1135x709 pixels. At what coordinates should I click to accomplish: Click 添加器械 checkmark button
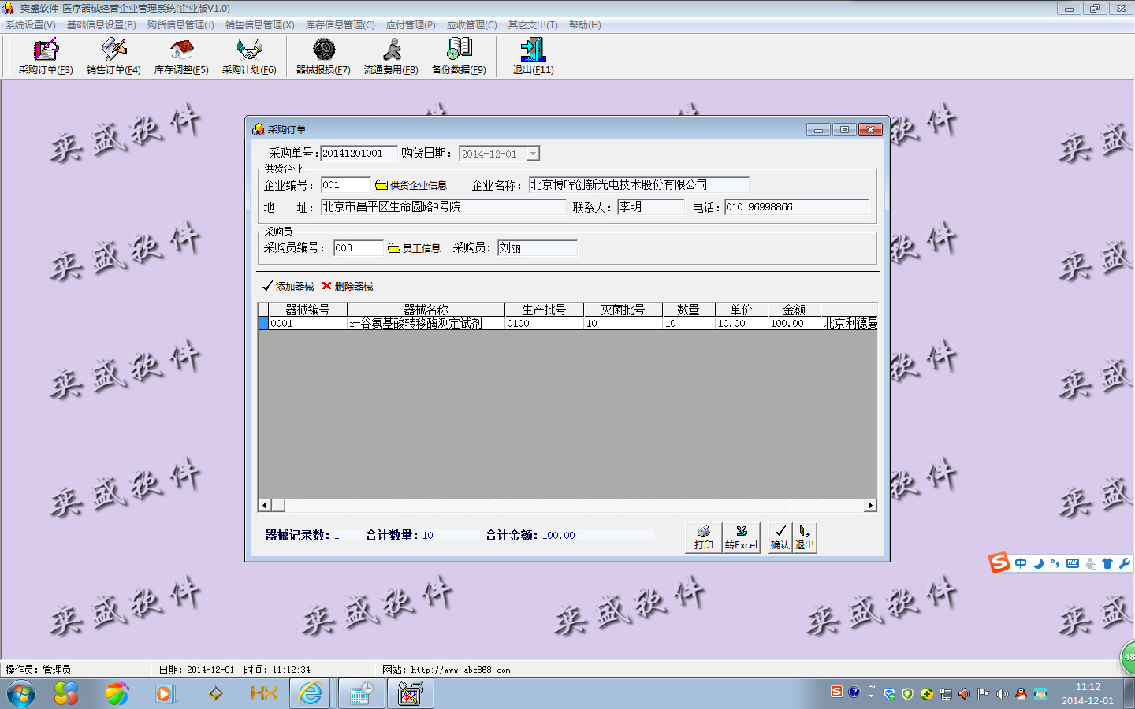click(x=288, y=286)
